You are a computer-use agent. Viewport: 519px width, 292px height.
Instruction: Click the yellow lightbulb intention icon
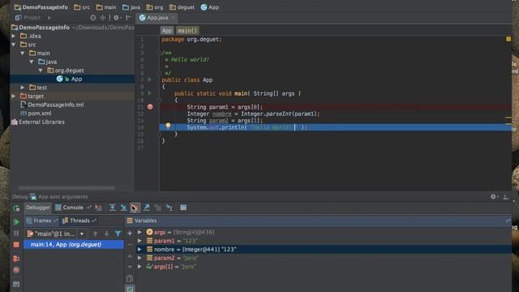(x=168, y=126)
